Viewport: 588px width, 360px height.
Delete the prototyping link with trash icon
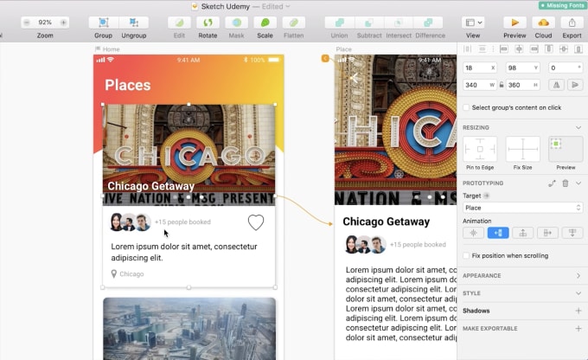coord(566,183)
